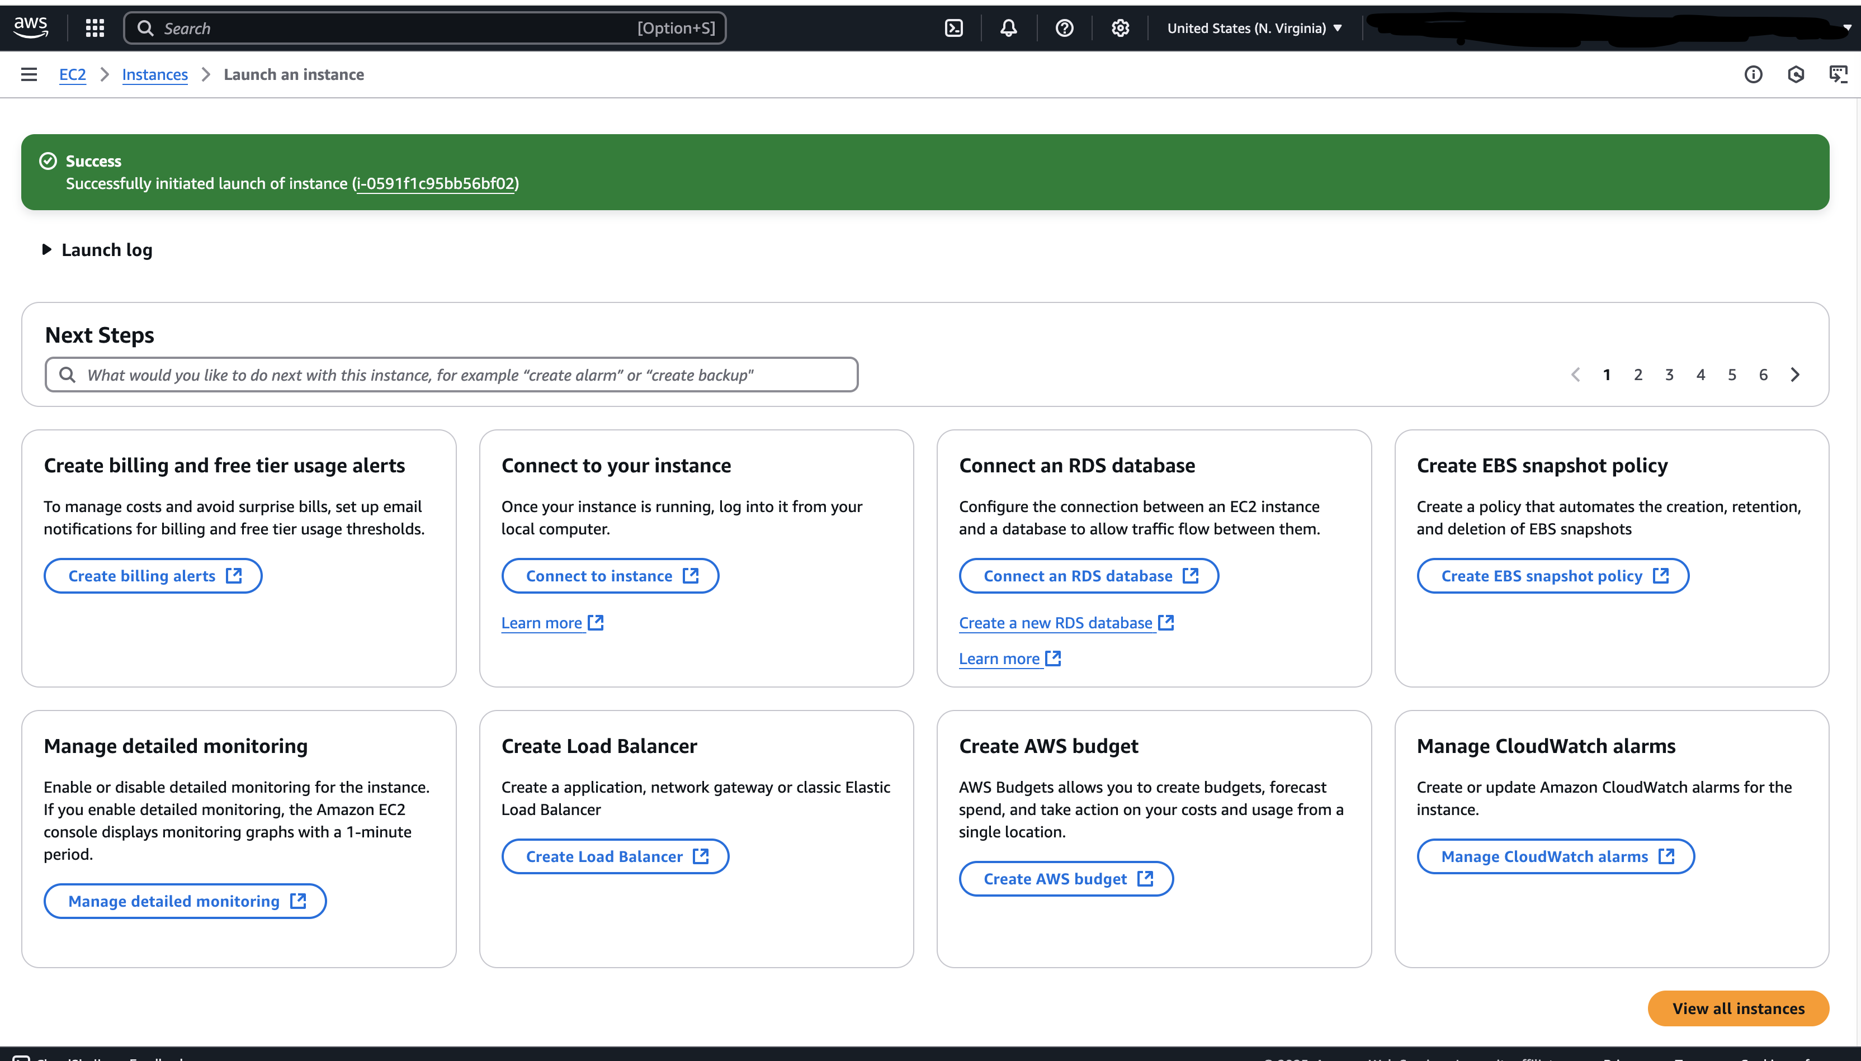Click Create EBS snapshot policy button

pyautogui.click(x=1553, y=576)
